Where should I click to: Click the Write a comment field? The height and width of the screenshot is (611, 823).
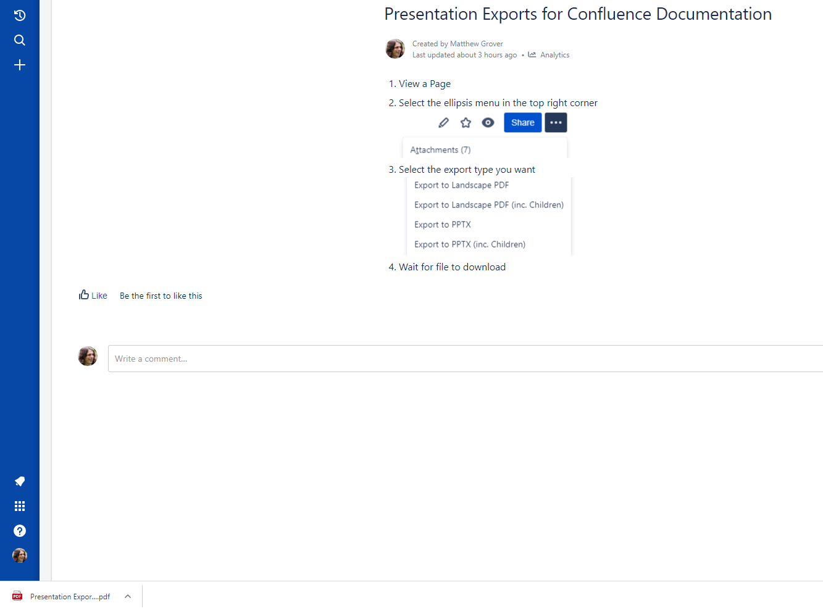[466, 359]
